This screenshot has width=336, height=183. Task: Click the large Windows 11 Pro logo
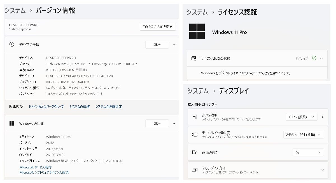coord(197,31)
